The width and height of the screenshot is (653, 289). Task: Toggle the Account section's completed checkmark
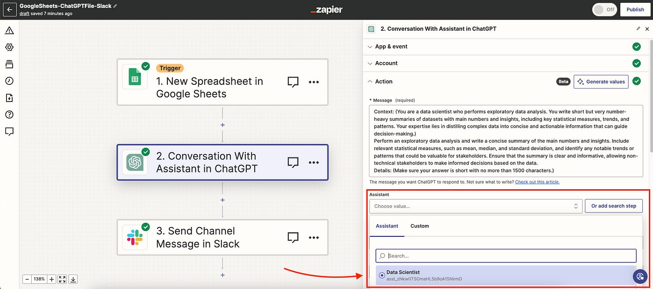(x=637, y=63)
